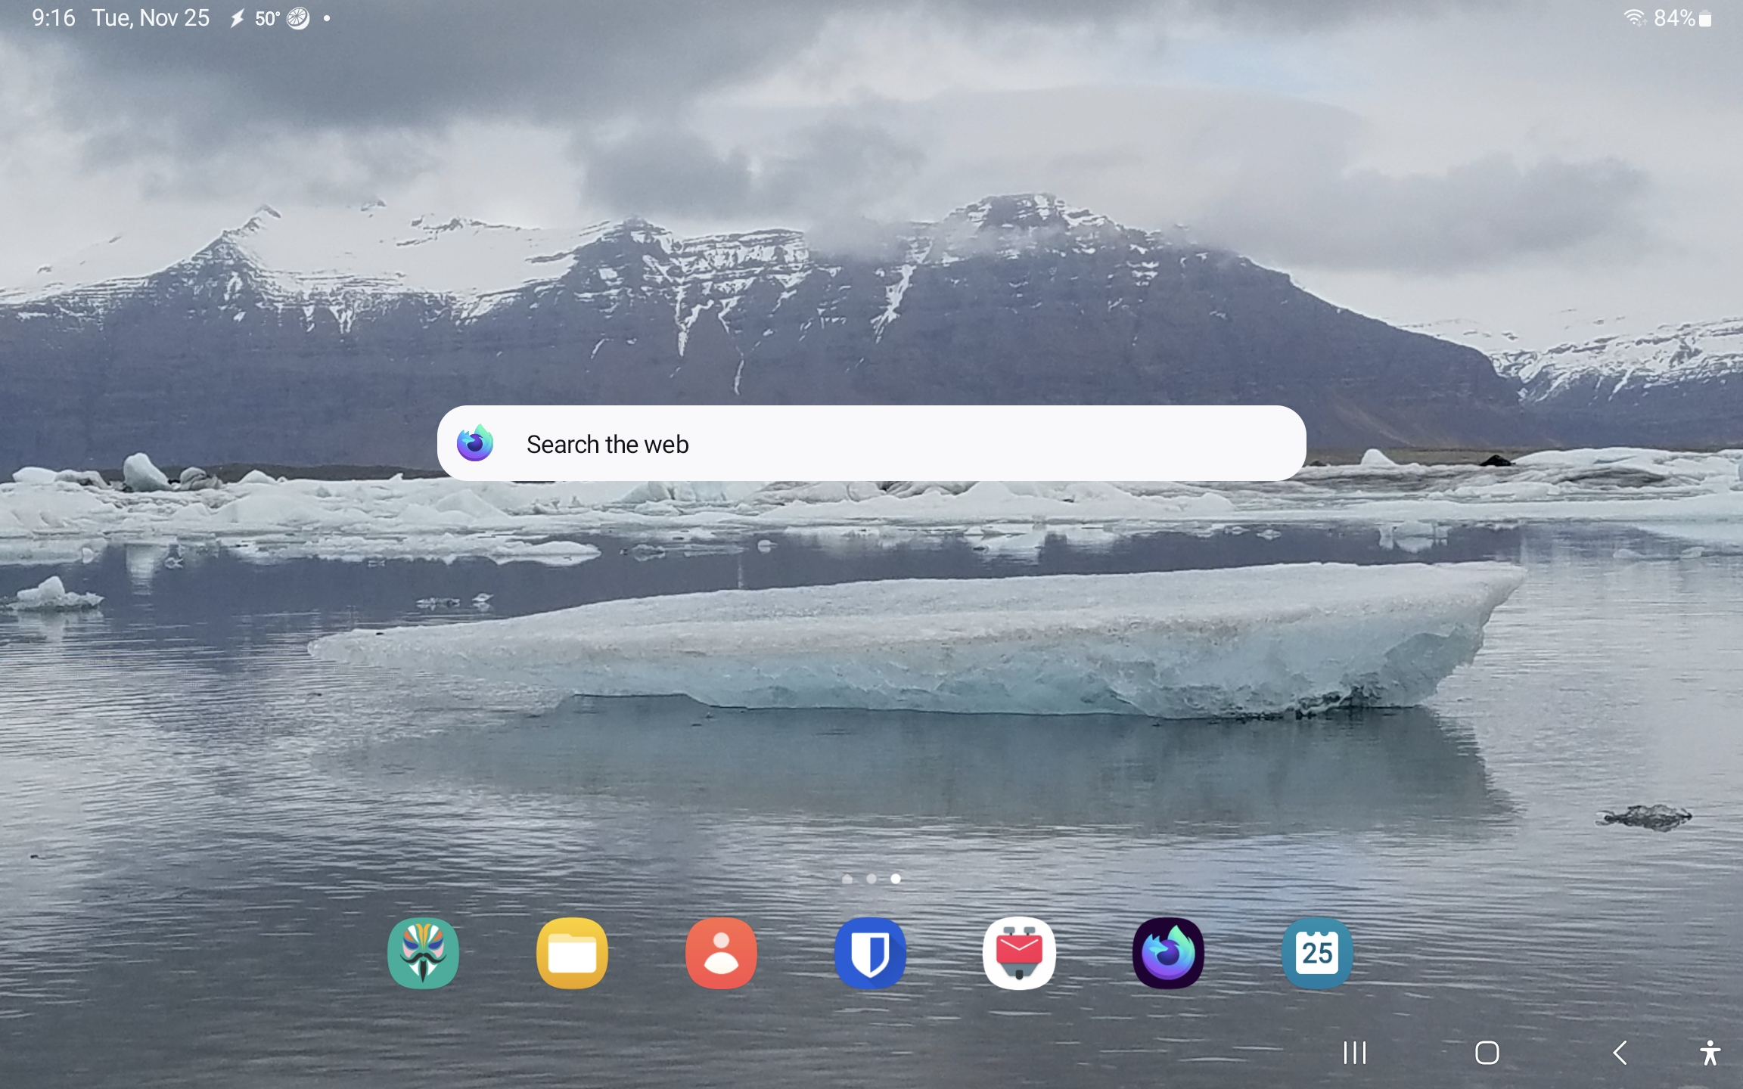Open the accessibility shortcut button
The width and height of the screenshot is (1743, 1089).
point(1710,1052)
